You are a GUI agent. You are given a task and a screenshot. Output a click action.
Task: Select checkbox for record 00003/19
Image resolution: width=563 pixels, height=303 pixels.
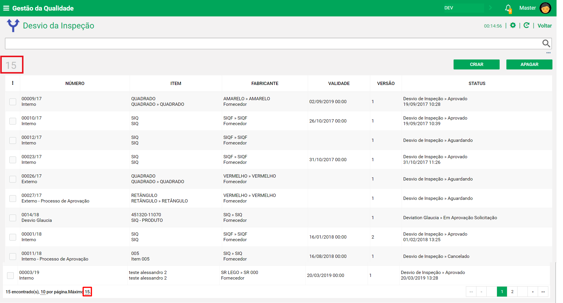pyautogui.click(x=10, y=275)
